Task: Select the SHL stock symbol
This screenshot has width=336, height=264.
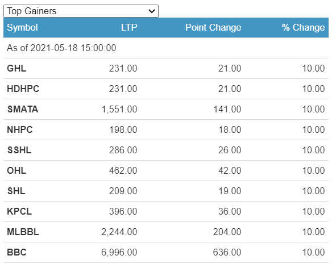Action: [16, 191]
